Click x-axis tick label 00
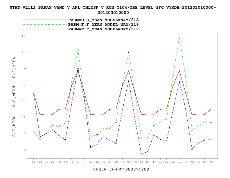Screen dimensions: 230x178 point(34,162)
